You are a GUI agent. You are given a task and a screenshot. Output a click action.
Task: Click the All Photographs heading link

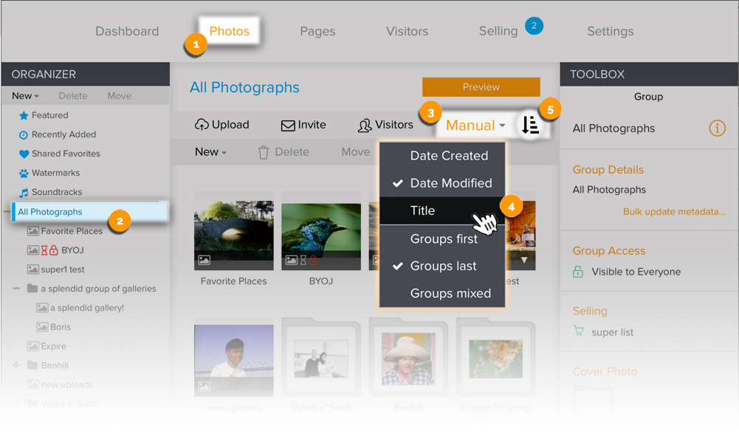pyautogui.click(x=244, y=88)
